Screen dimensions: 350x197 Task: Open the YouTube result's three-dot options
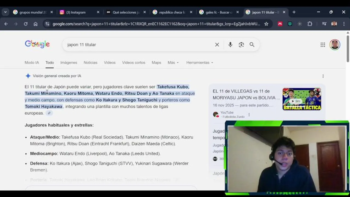pos(249,115)
